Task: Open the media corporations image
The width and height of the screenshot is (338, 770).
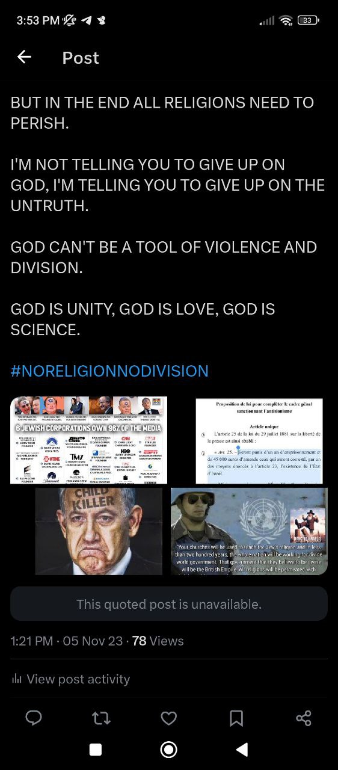Action: tap(88, 440)
